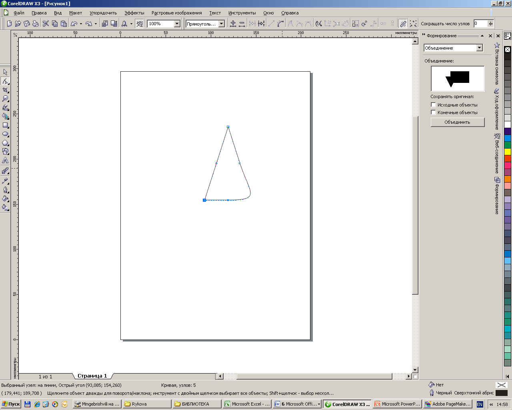Click the Пуск start button

(x=11, y=404)
